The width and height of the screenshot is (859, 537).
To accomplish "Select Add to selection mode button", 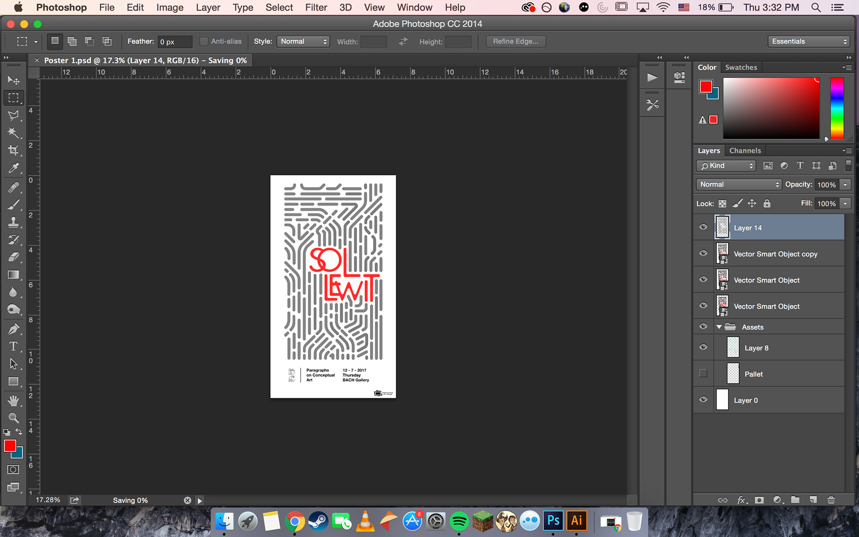I will pyautogui.click(x=72, y=42).
